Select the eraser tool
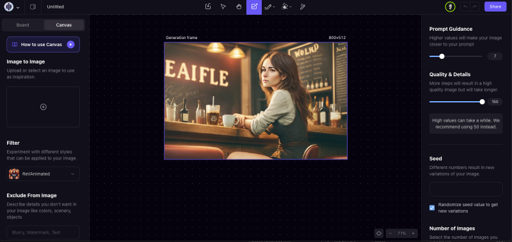512x242 pixels. coord(285,7)
